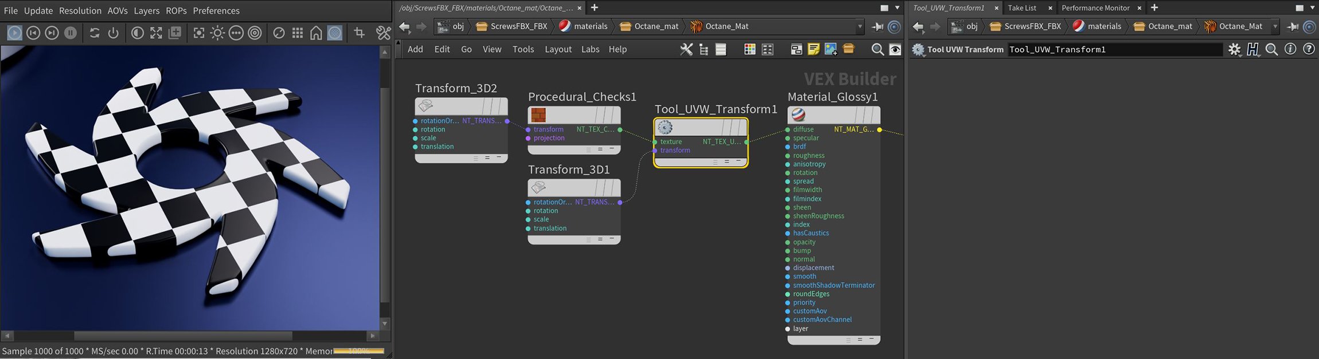
Task: Click the node info icon in the parameter pane
Action: click(x=1290, y=49)
